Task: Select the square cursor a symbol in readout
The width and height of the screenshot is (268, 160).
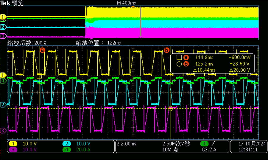Action: coord(179,57)
